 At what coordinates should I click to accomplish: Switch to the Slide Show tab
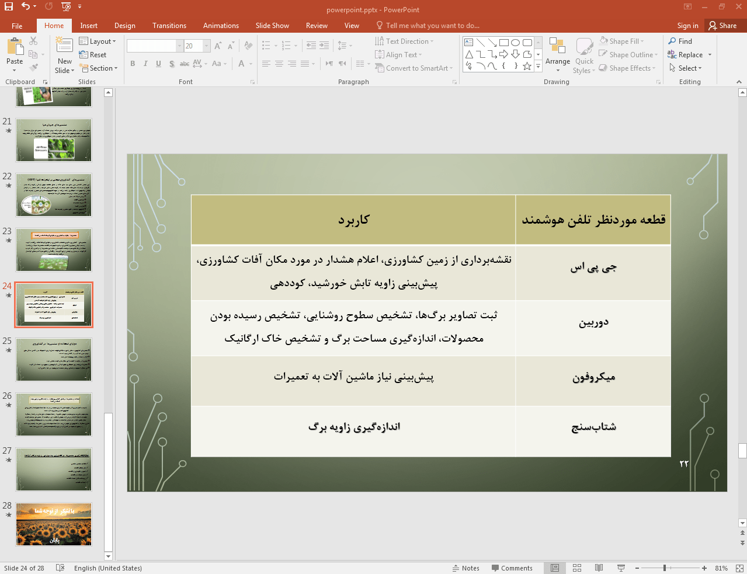point(272,26)
